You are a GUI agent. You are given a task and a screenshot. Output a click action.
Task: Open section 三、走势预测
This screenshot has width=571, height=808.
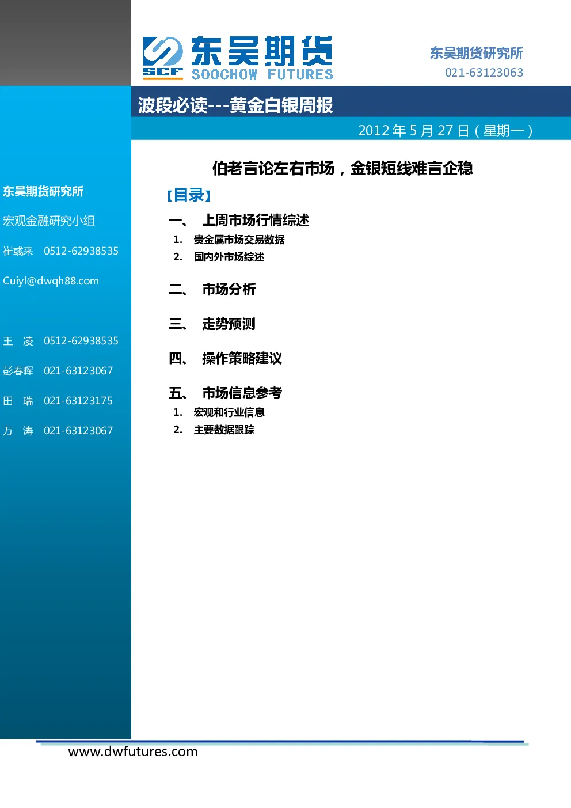[x=212, y=324]
